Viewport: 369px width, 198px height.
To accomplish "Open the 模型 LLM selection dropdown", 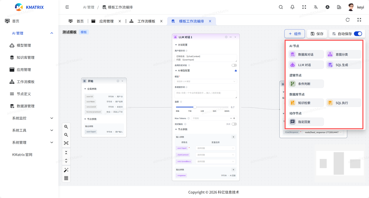I will (x=206, y=82).
